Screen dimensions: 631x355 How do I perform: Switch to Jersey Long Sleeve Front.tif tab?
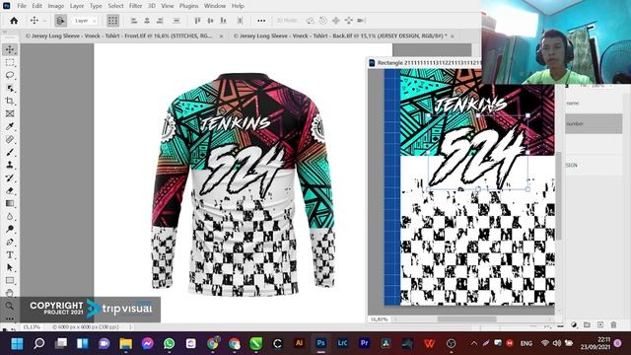tap(119, 35)
